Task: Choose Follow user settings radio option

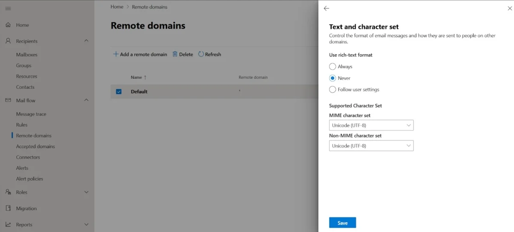Action: pos(332,89)
